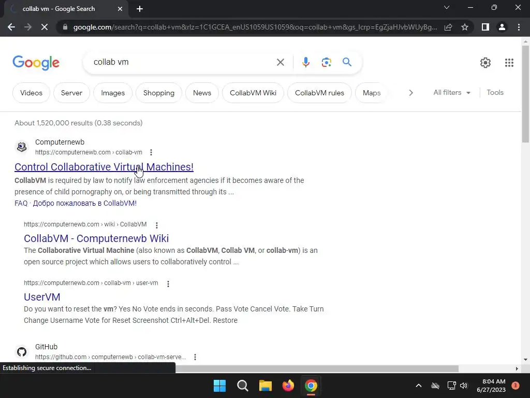Select the CollabVM rules chip
Image resolution: width=530 pixels, height=398 pixels.
(x=319, y=93)
